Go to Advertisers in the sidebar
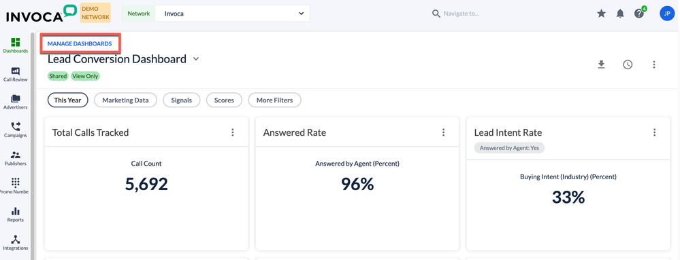This screenshot has height=260, width=680. pyautogui.click(x=15, y=102)
